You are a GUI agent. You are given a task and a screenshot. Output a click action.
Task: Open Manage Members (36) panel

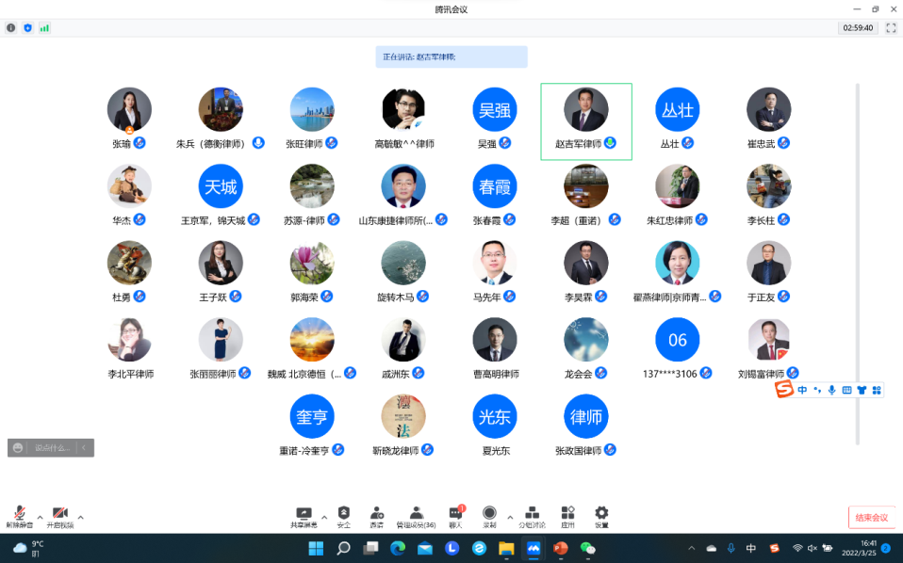(416, 515)
